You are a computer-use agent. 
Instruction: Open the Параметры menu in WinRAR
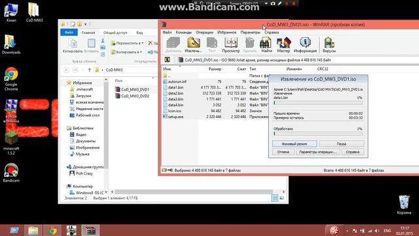(250, 32)
